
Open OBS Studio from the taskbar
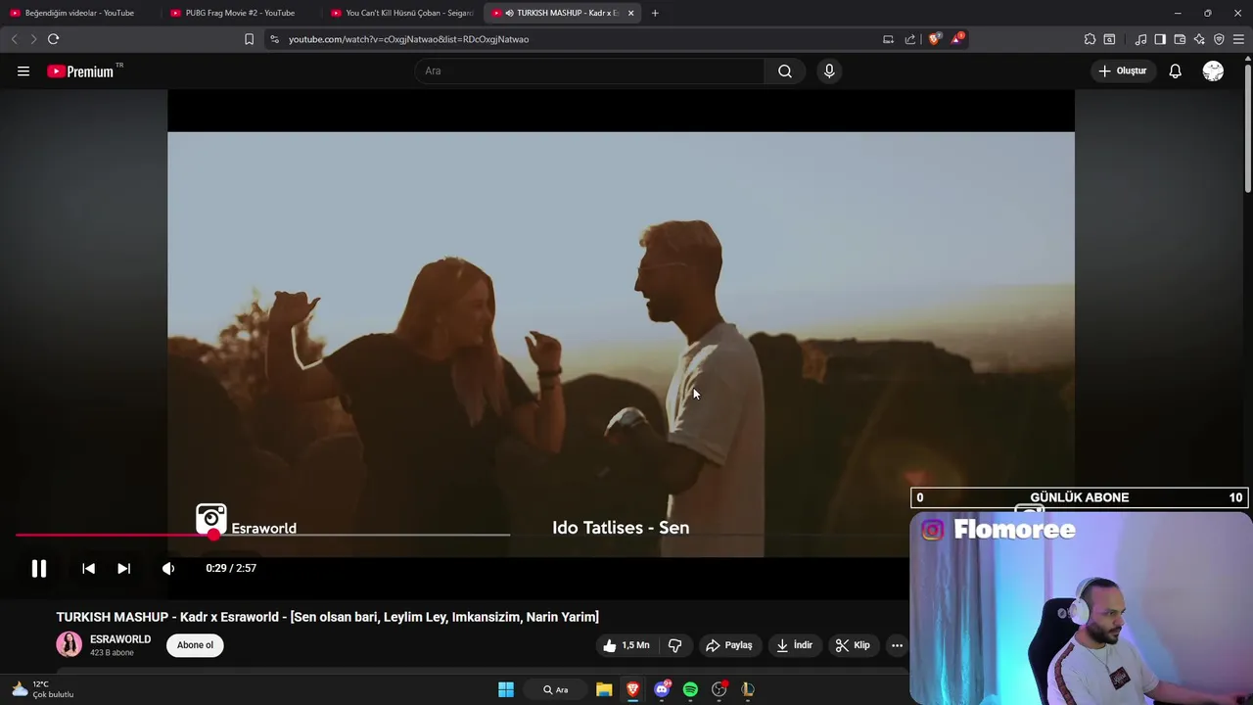click(x=719, y=690)
